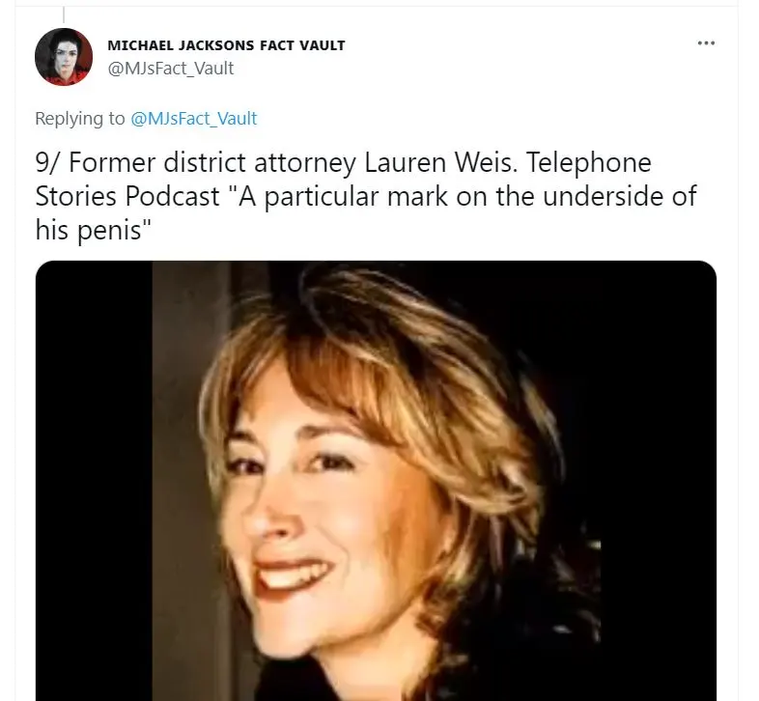Open the attached photo of smiling woman
The width and height of the screenshot is (759, 701).
tap(376, 481)
